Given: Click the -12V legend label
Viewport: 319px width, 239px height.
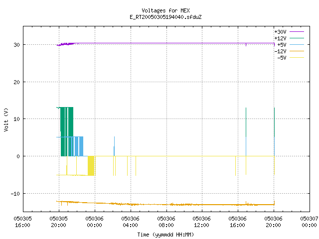Looking at the screenshot, I should 280,51.
